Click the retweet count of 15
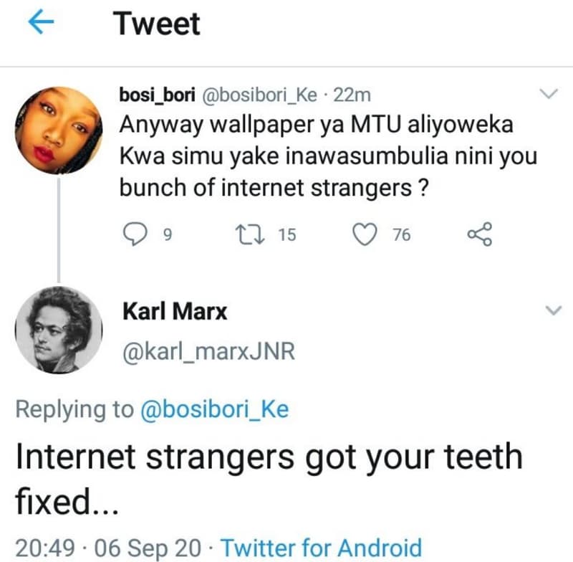This screenshot has width=573, height=562. point(286,235)
